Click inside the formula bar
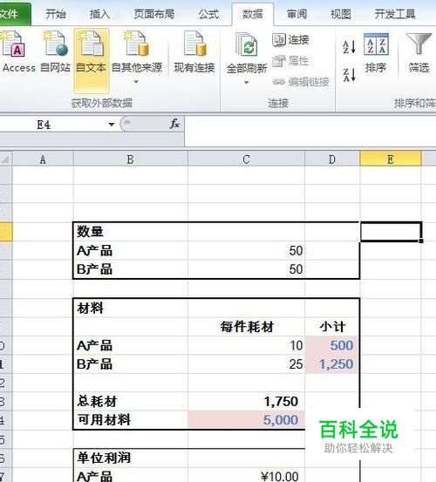 [310, 132]
